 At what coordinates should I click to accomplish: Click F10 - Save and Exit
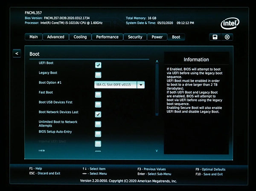coord(209,174)
